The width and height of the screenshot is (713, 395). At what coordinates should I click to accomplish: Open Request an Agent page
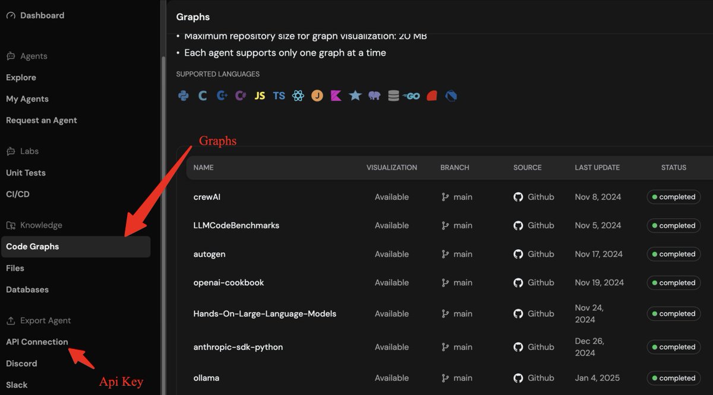[42, 120]
